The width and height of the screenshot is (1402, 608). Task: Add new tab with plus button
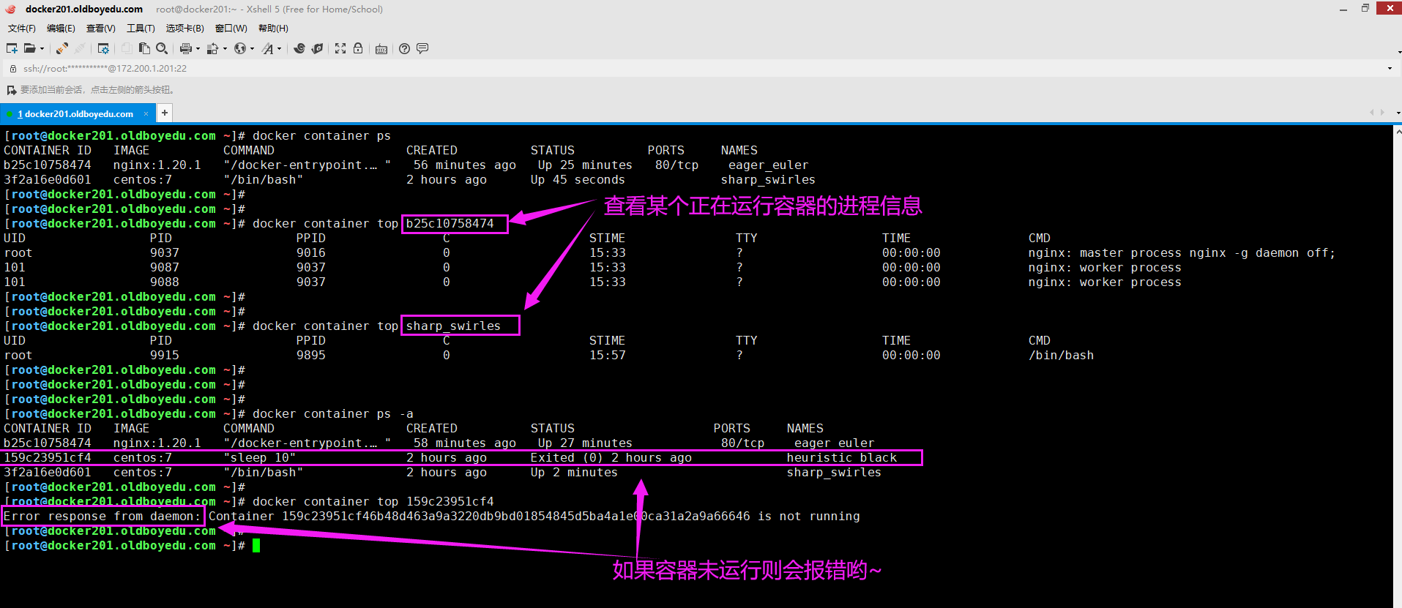click(x=165, y=113)
